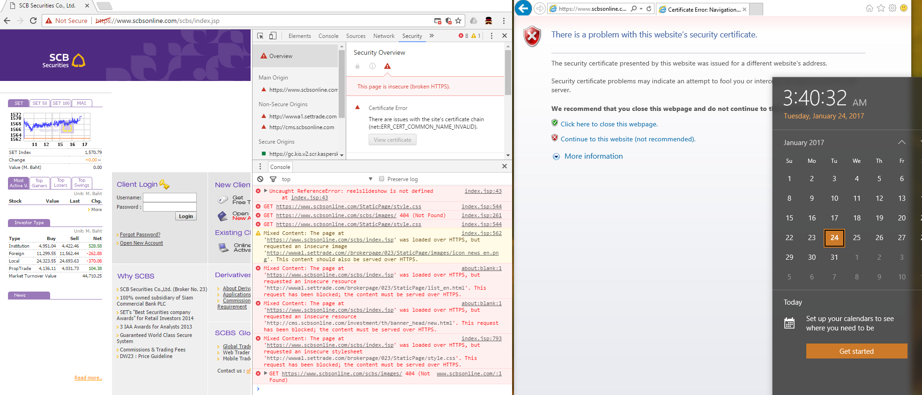The height and width of the screenshot is (395, 922).
Task: Click Chrome's back navigation arrow
Action: tap(7, 21)
